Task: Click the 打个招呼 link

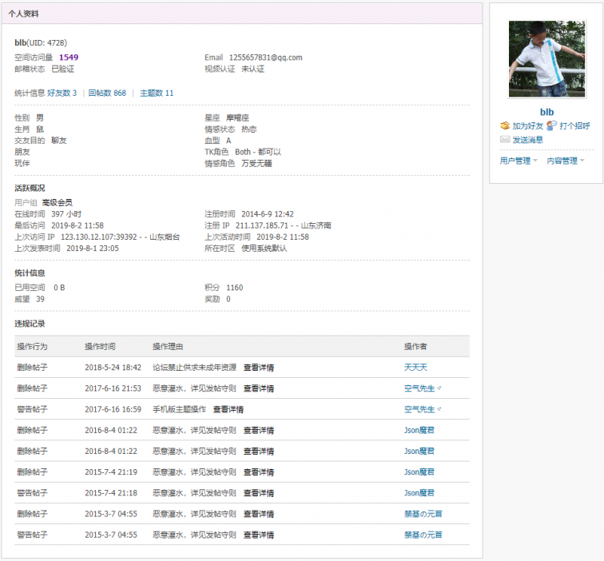Action: coord(574,126)
